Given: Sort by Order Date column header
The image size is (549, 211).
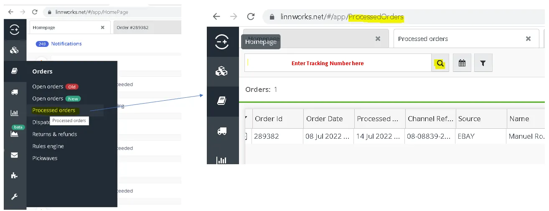Looking at the screenshot, I should click(329, 119).
